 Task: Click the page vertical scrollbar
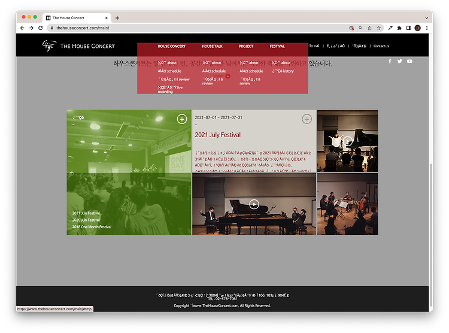click(x=431, y=235)
